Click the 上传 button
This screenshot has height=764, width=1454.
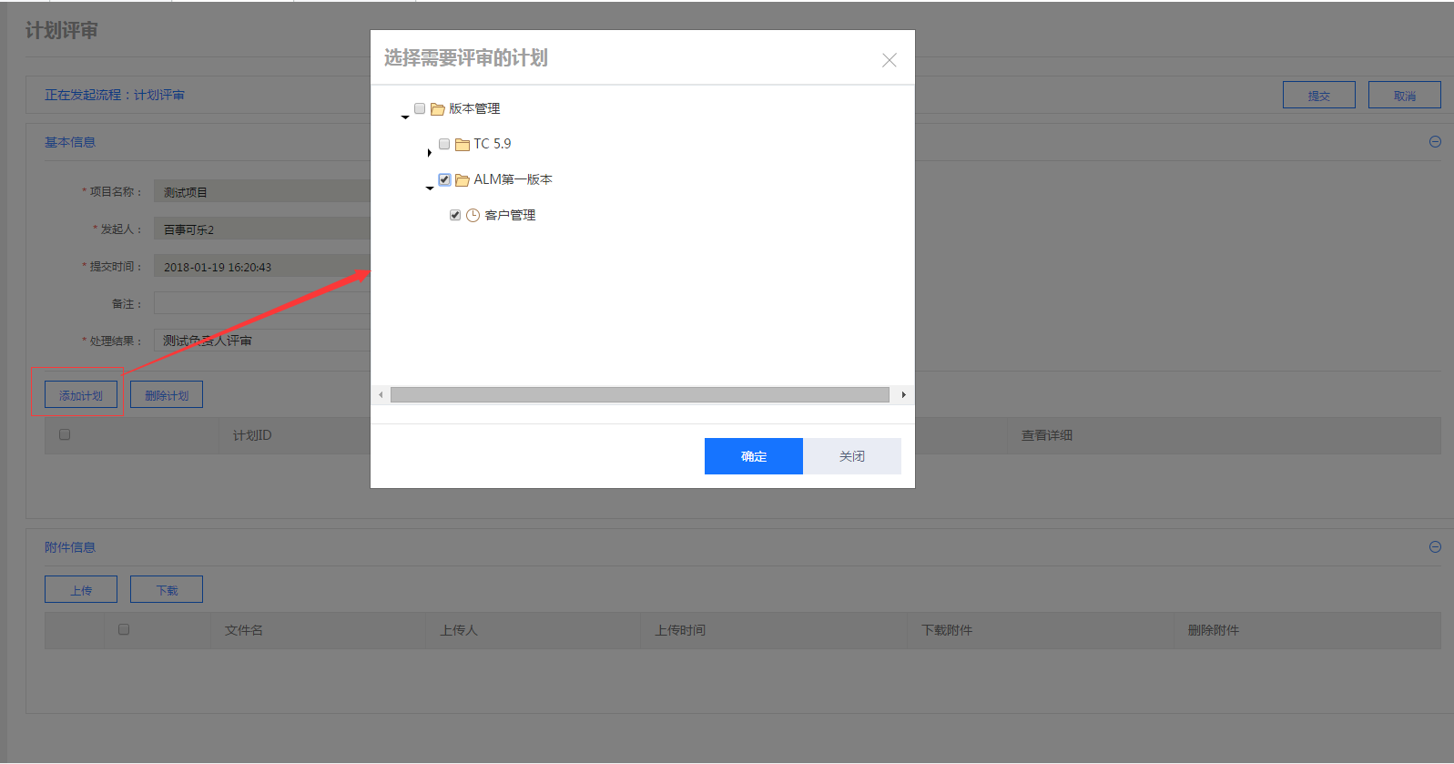click(81, 589)
